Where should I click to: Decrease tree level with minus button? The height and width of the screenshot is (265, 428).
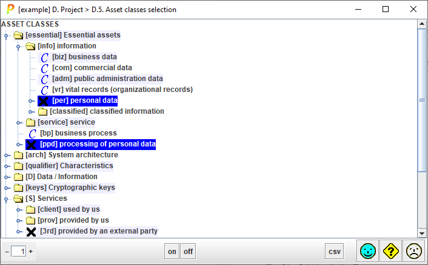click(7, 251)
